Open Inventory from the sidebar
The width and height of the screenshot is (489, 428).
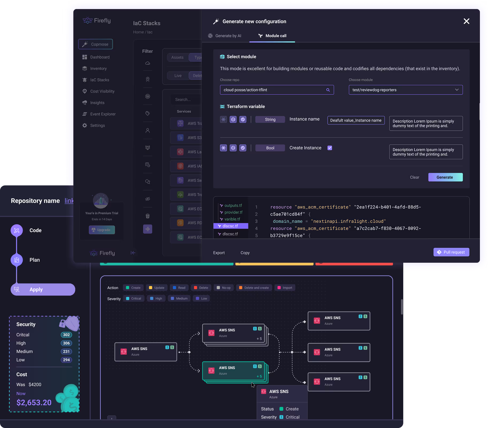[95, 69]
